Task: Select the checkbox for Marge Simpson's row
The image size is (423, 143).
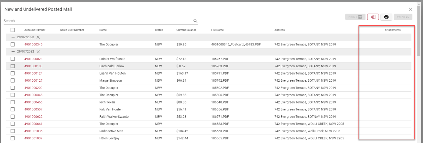Action: pos(13,81)
